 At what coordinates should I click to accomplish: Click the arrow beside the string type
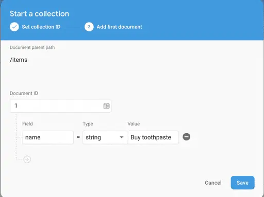(122, 137)
